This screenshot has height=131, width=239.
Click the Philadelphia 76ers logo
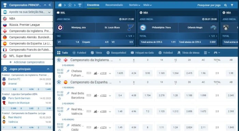(x=143, y=28)
